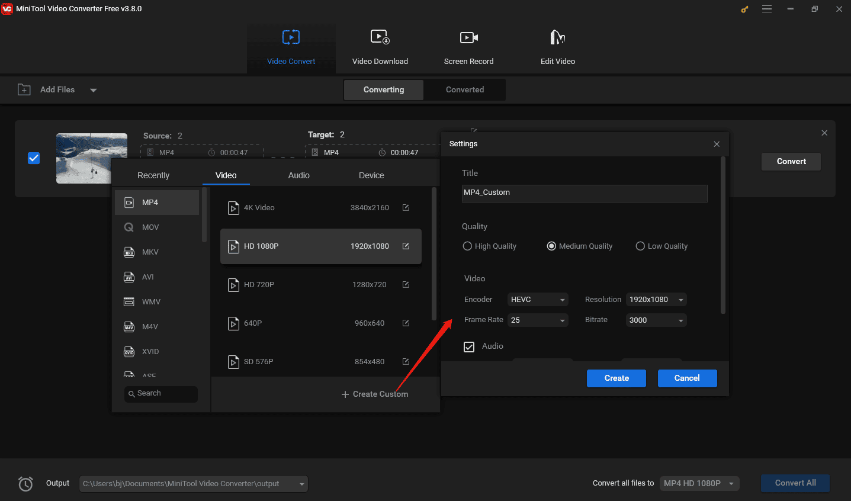Open the Recently tab
Image resolution: width=851 pixels, height=501 pixels.
pyautogui.click(x=153, y=175)
